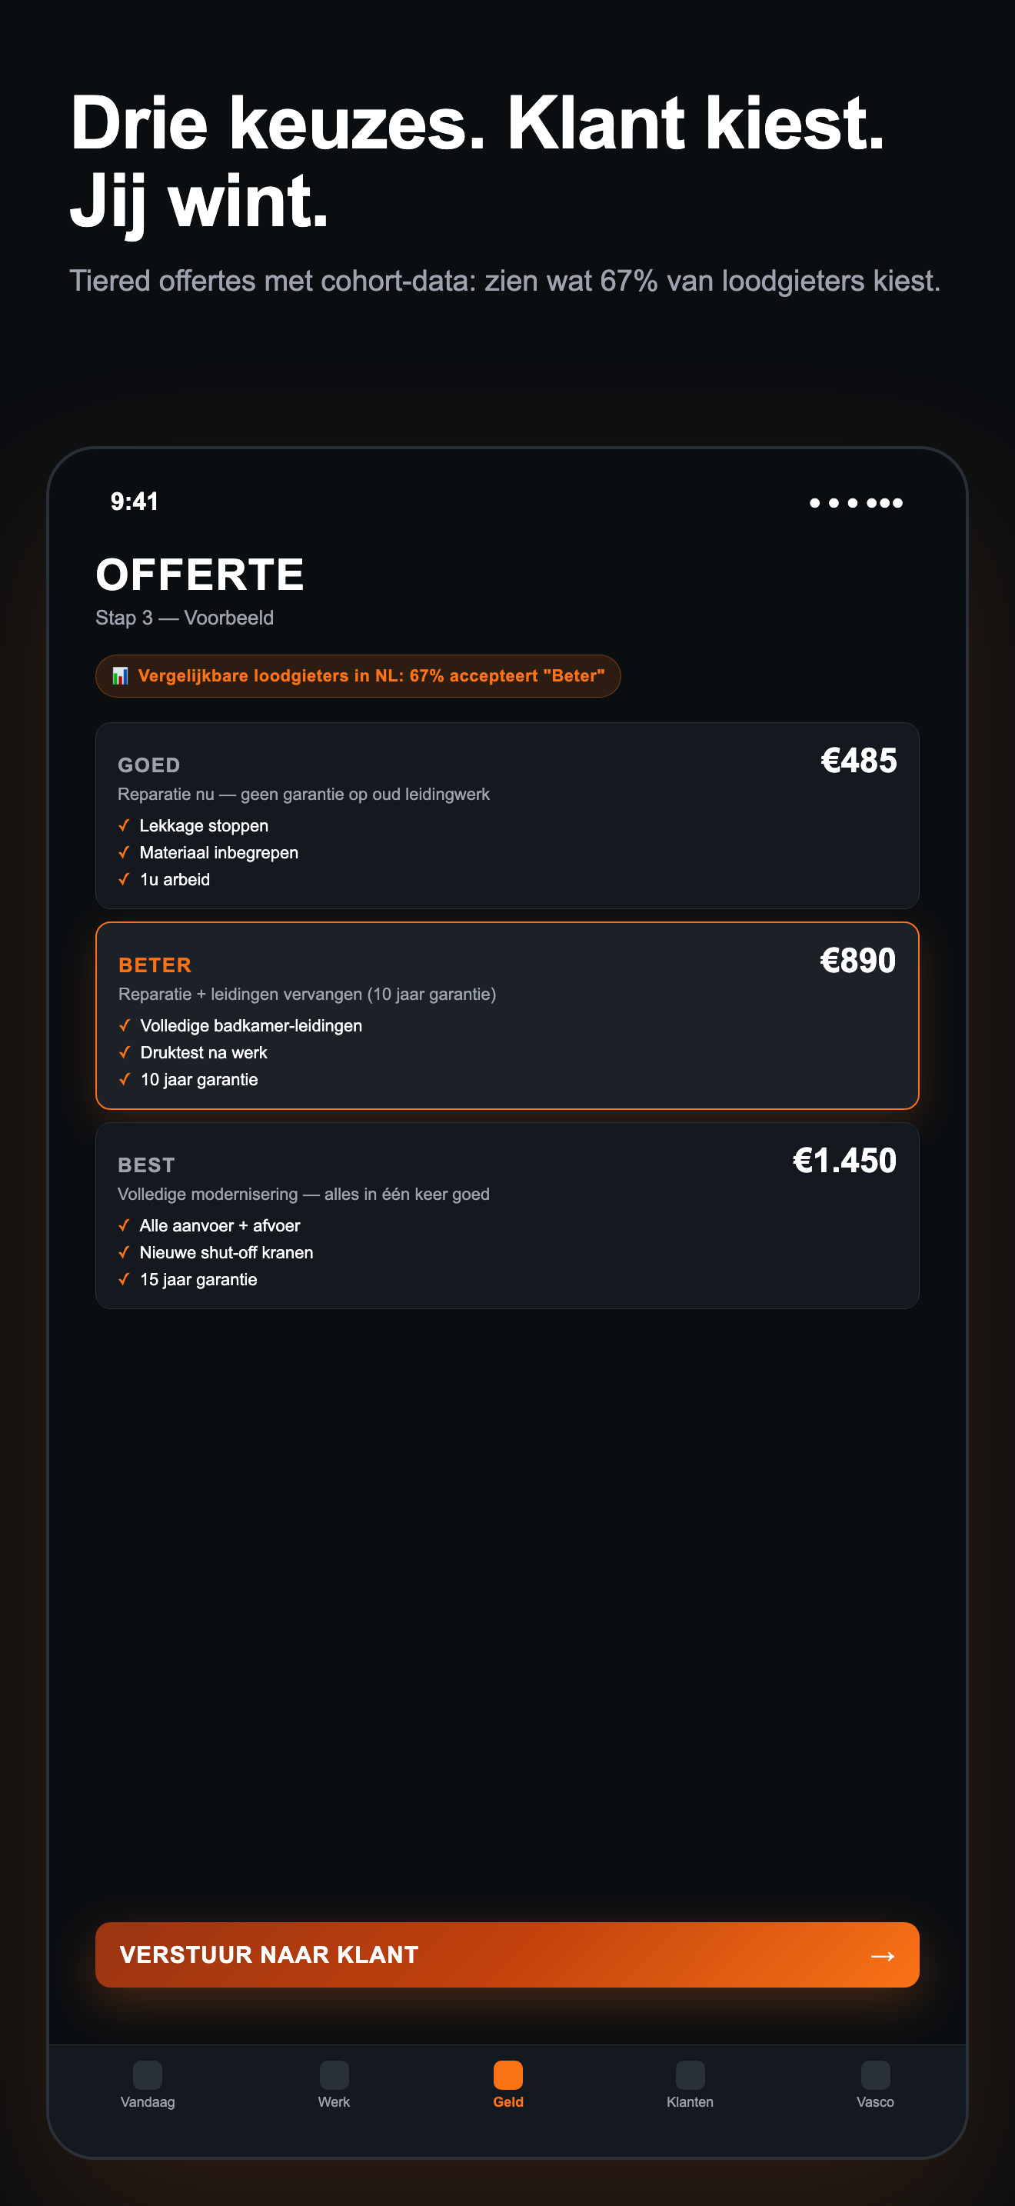Click the "Stap 3 — Voorbeeld" subtitle
The height and width of the screenshot is (2206, 1015).
185,618
